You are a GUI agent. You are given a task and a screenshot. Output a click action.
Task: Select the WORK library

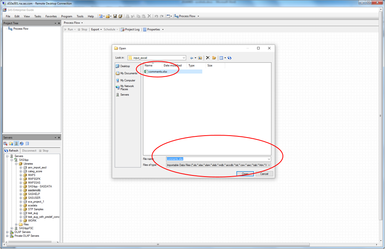[32, 221]
